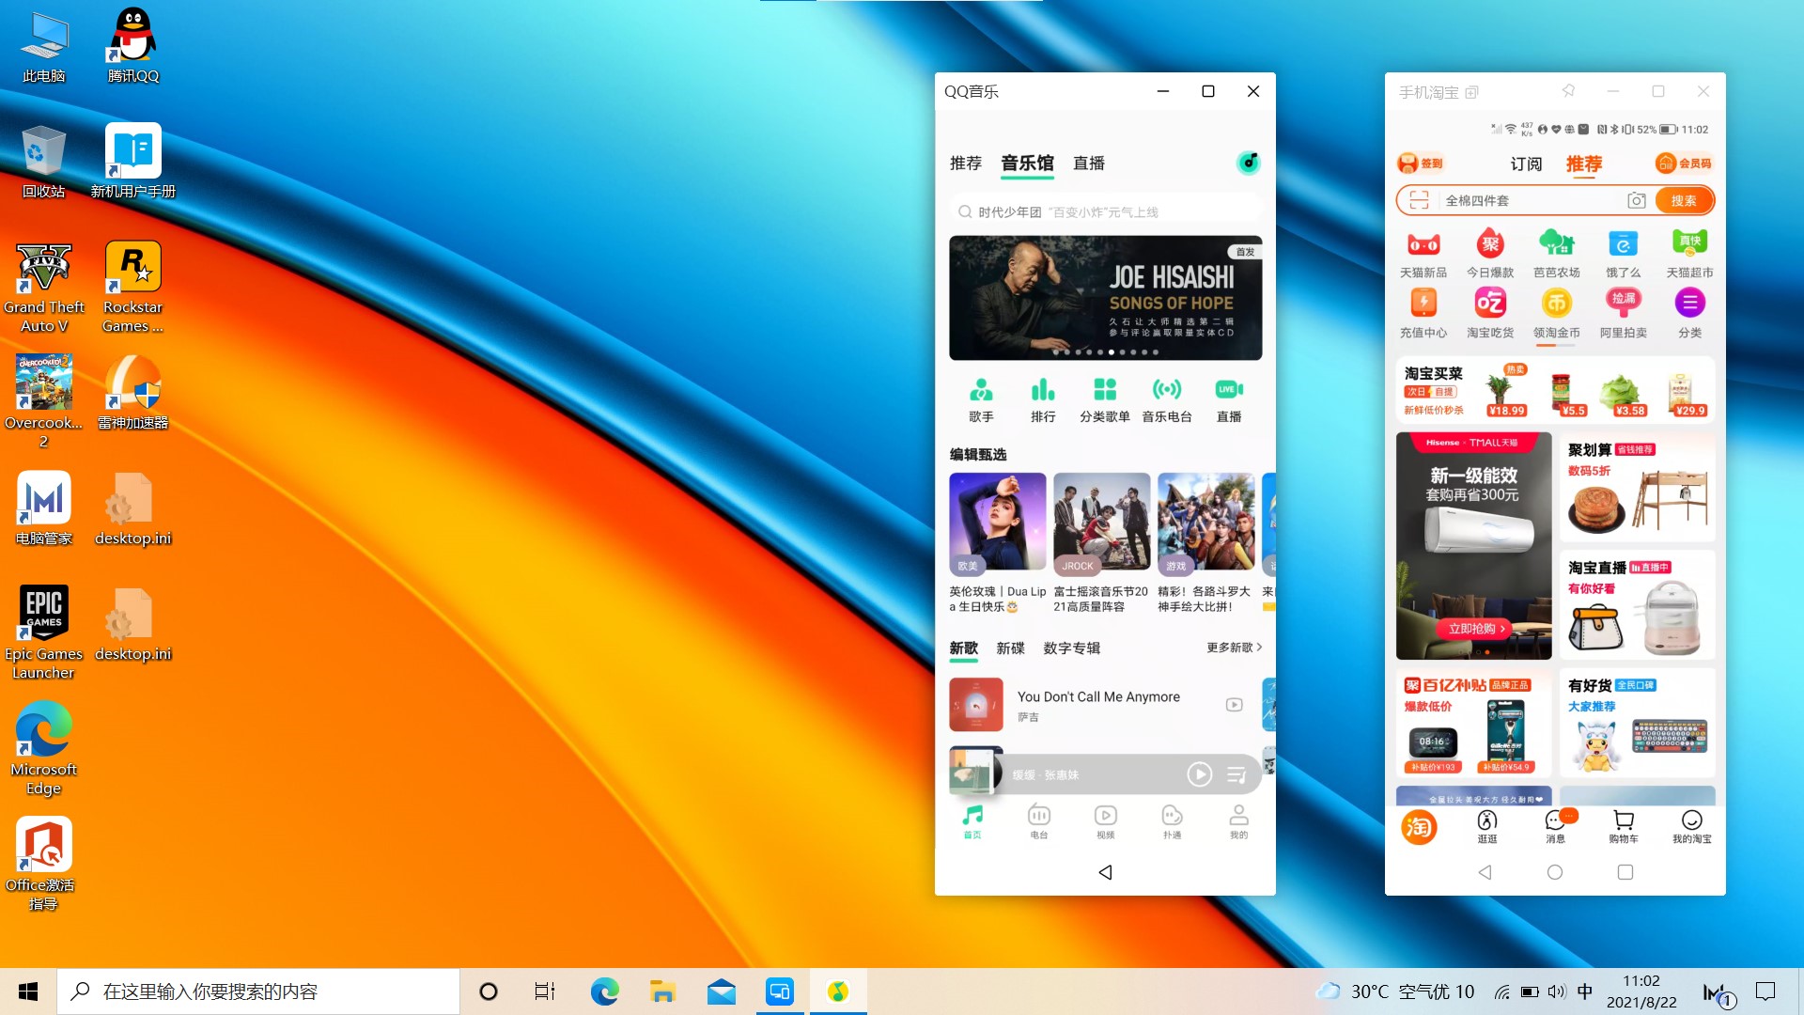Switch to the 数字专辑 tab

click(1071, 648)
